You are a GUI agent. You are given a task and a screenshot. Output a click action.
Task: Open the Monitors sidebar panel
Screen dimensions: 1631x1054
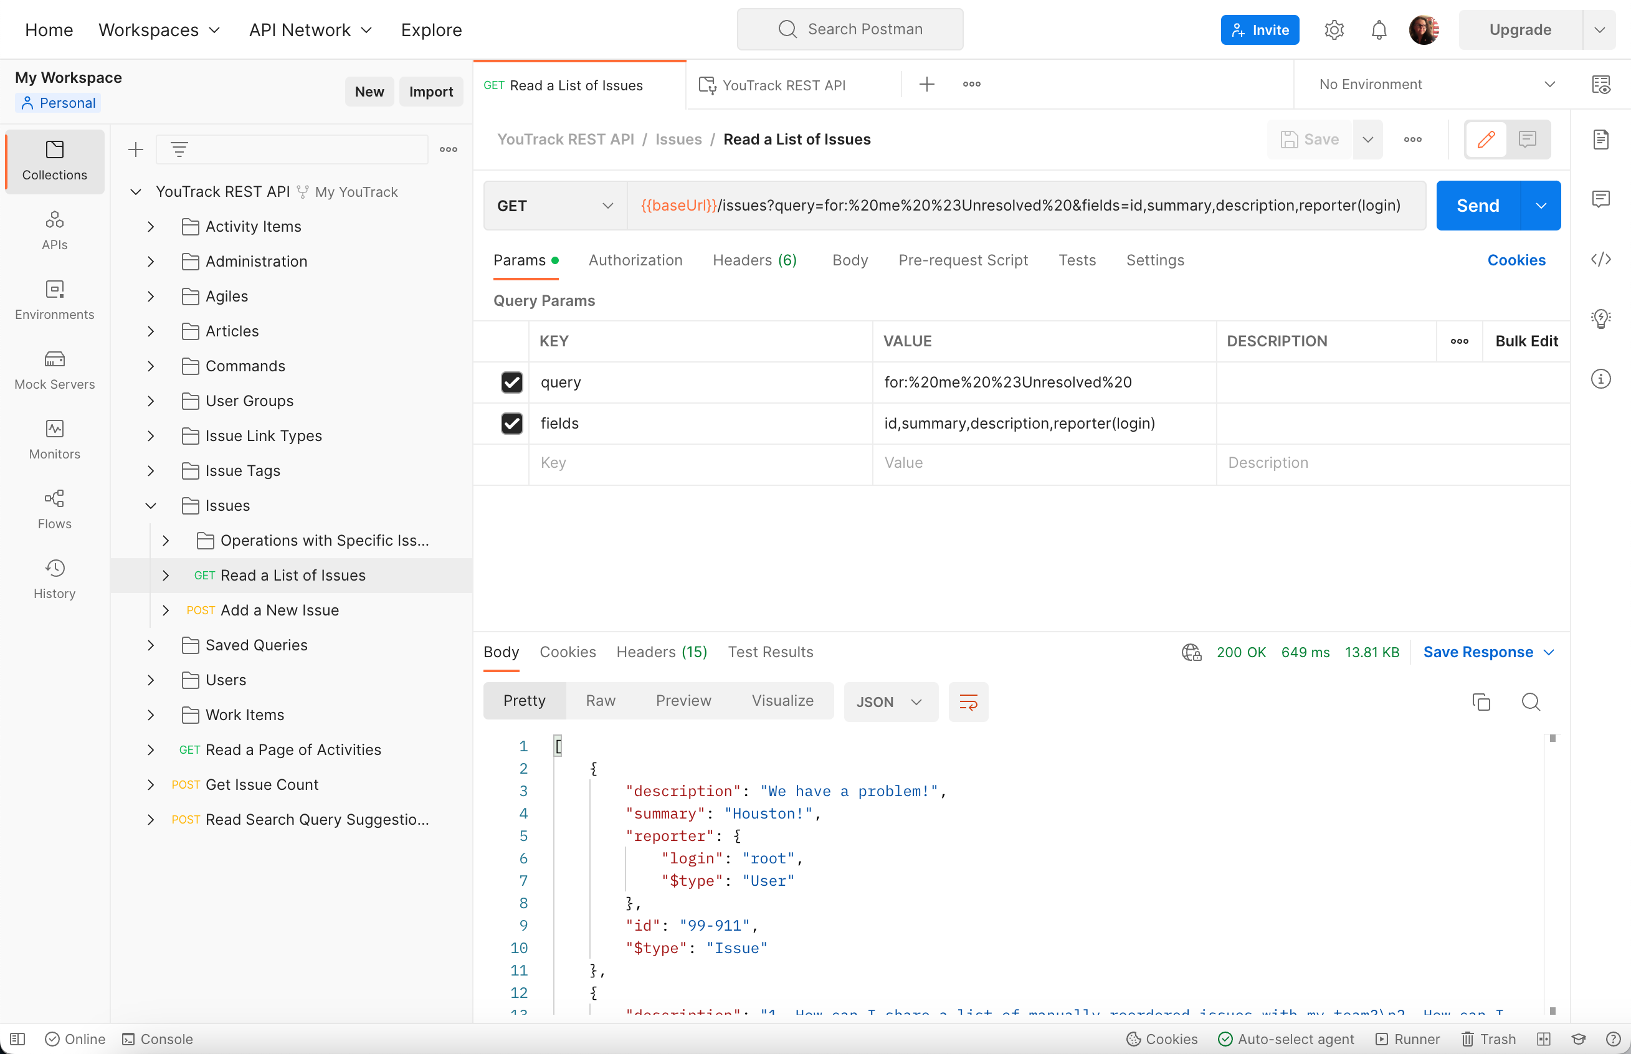click(54, 439)
